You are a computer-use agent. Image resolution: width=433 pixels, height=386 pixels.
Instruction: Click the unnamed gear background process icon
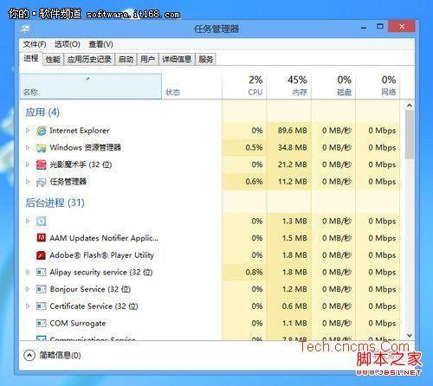[x=42, y=222]
